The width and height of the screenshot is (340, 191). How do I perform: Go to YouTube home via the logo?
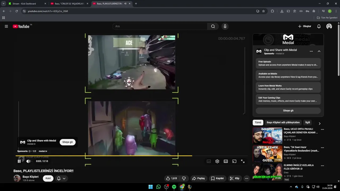(21, 26)
